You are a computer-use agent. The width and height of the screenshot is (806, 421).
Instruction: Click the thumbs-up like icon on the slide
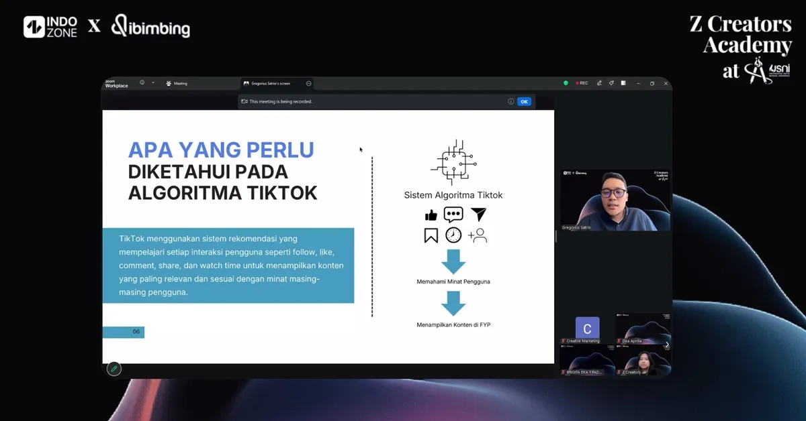431,215
